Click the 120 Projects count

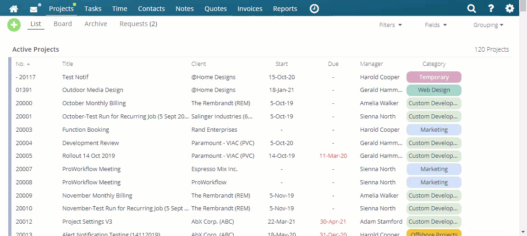click(492, 49)
